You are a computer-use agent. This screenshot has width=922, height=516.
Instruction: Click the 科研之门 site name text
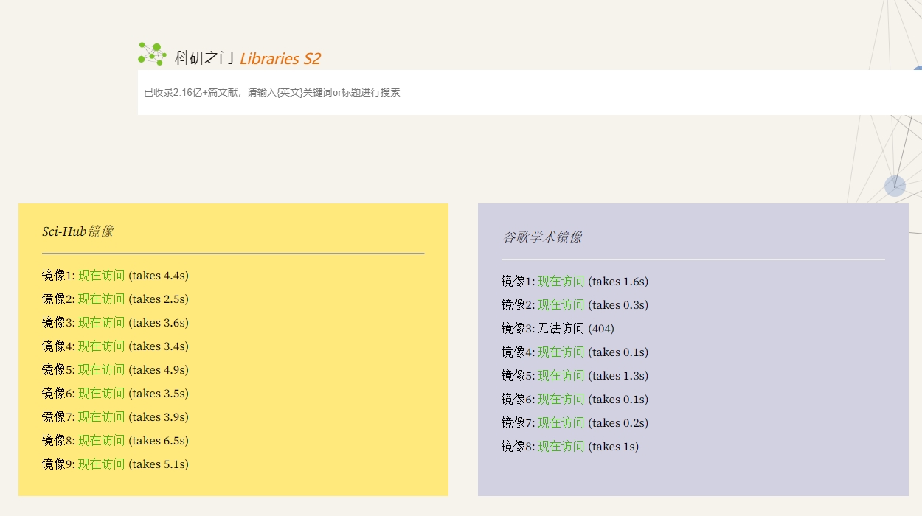point(204,58)
